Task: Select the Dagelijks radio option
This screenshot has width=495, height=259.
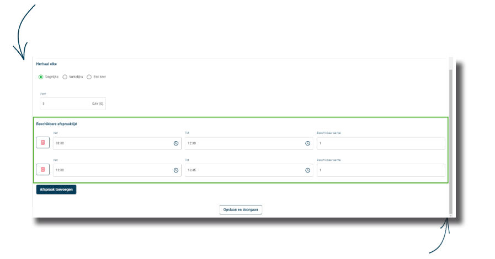Action: coord(41,77)
